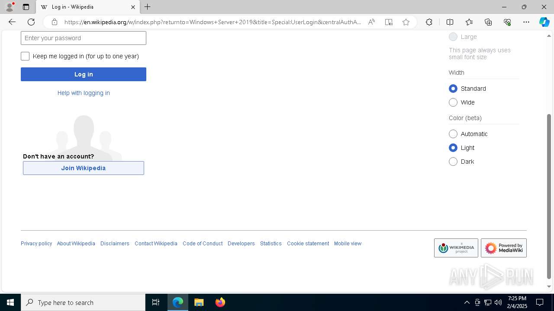This screenshot has width=554, height=311.
Task: Toggle Split screen icon
Action: 450,22
